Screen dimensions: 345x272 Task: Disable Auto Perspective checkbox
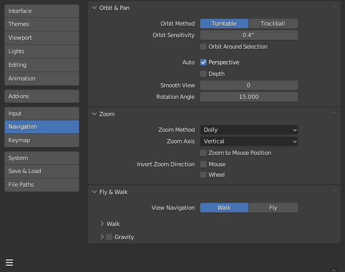(x=203, y=62)
